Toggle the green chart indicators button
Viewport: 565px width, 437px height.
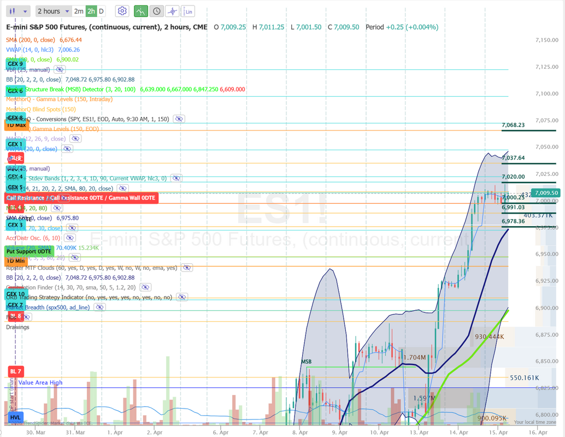[140, 11]
